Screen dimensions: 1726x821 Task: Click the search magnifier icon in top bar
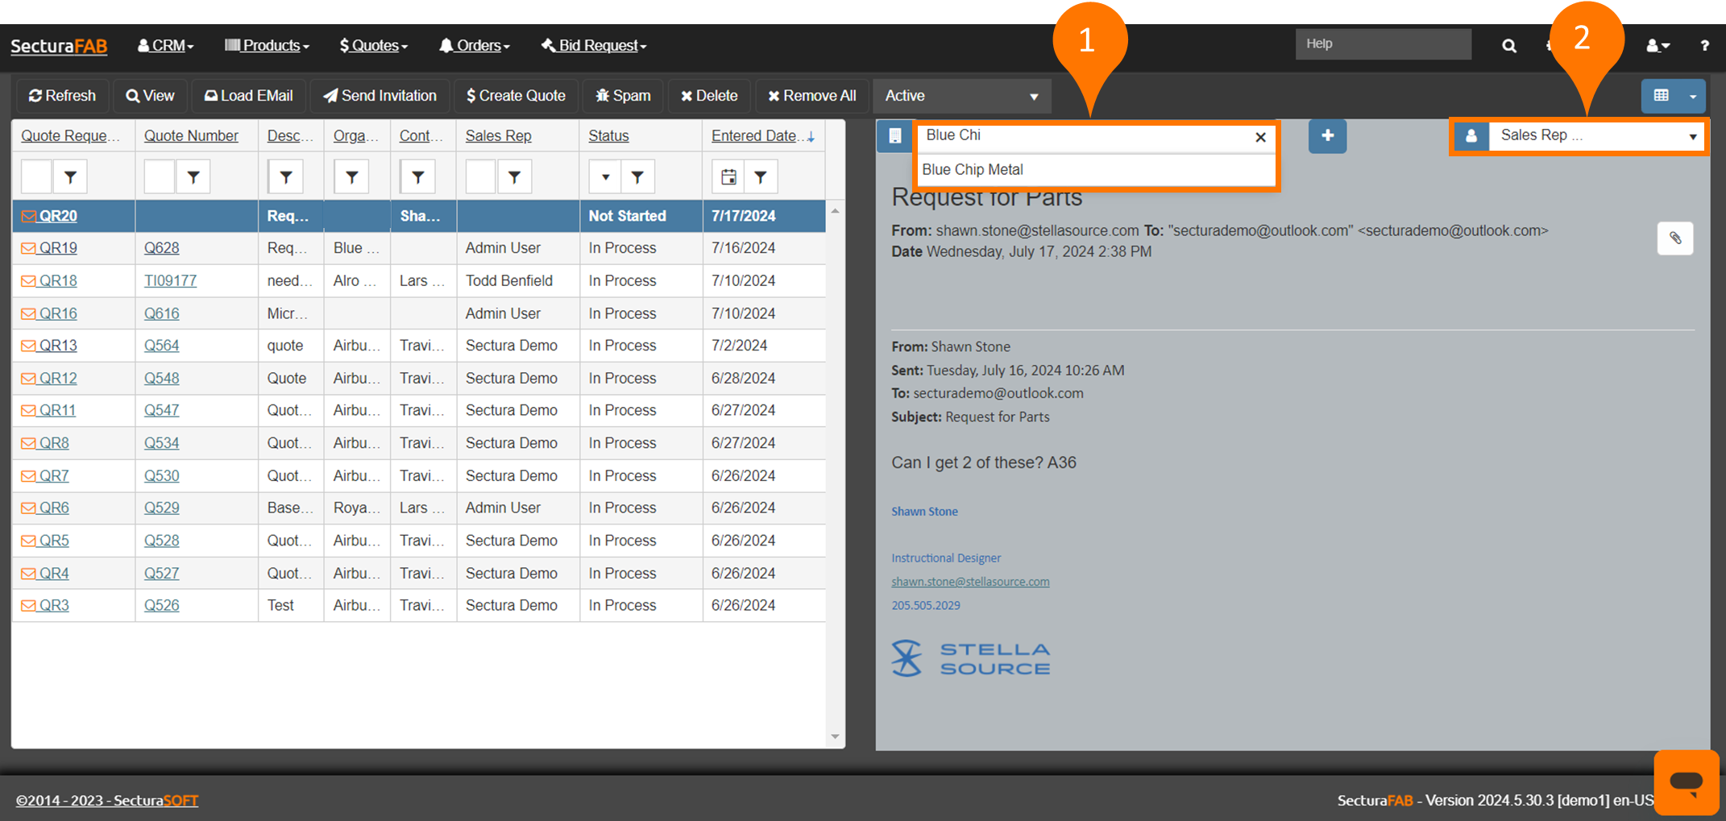[1508, 46]
